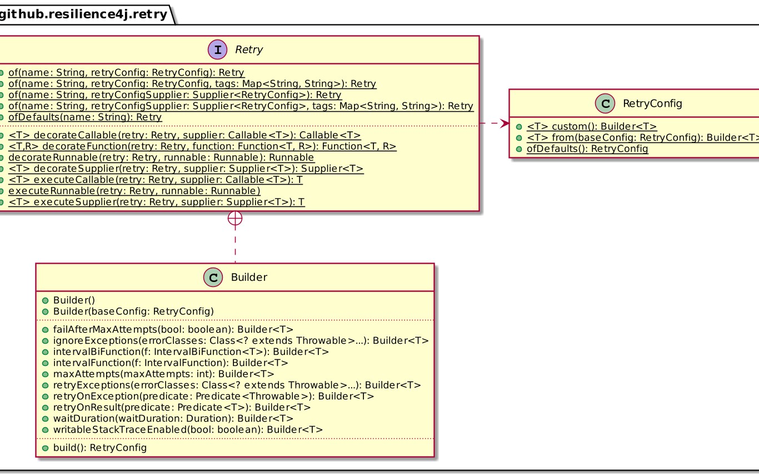Click "of(name: String, retryConfig: RetryConfig): Retry"
Viewport: 759px width, 475px height.
126,73
